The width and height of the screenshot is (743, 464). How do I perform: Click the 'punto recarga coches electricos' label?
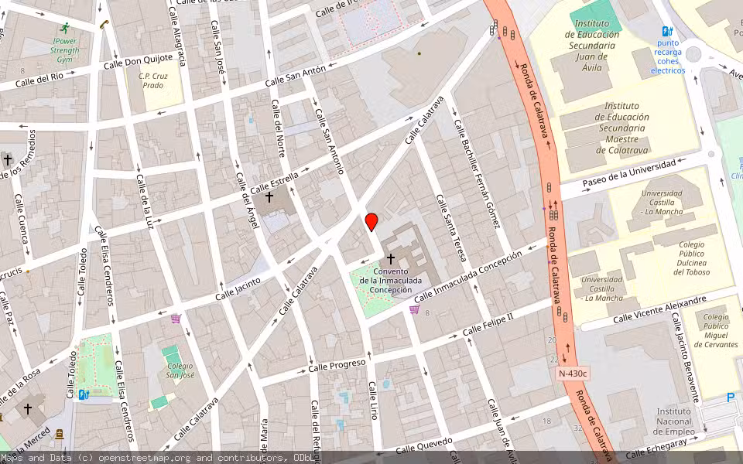[668, 56]
